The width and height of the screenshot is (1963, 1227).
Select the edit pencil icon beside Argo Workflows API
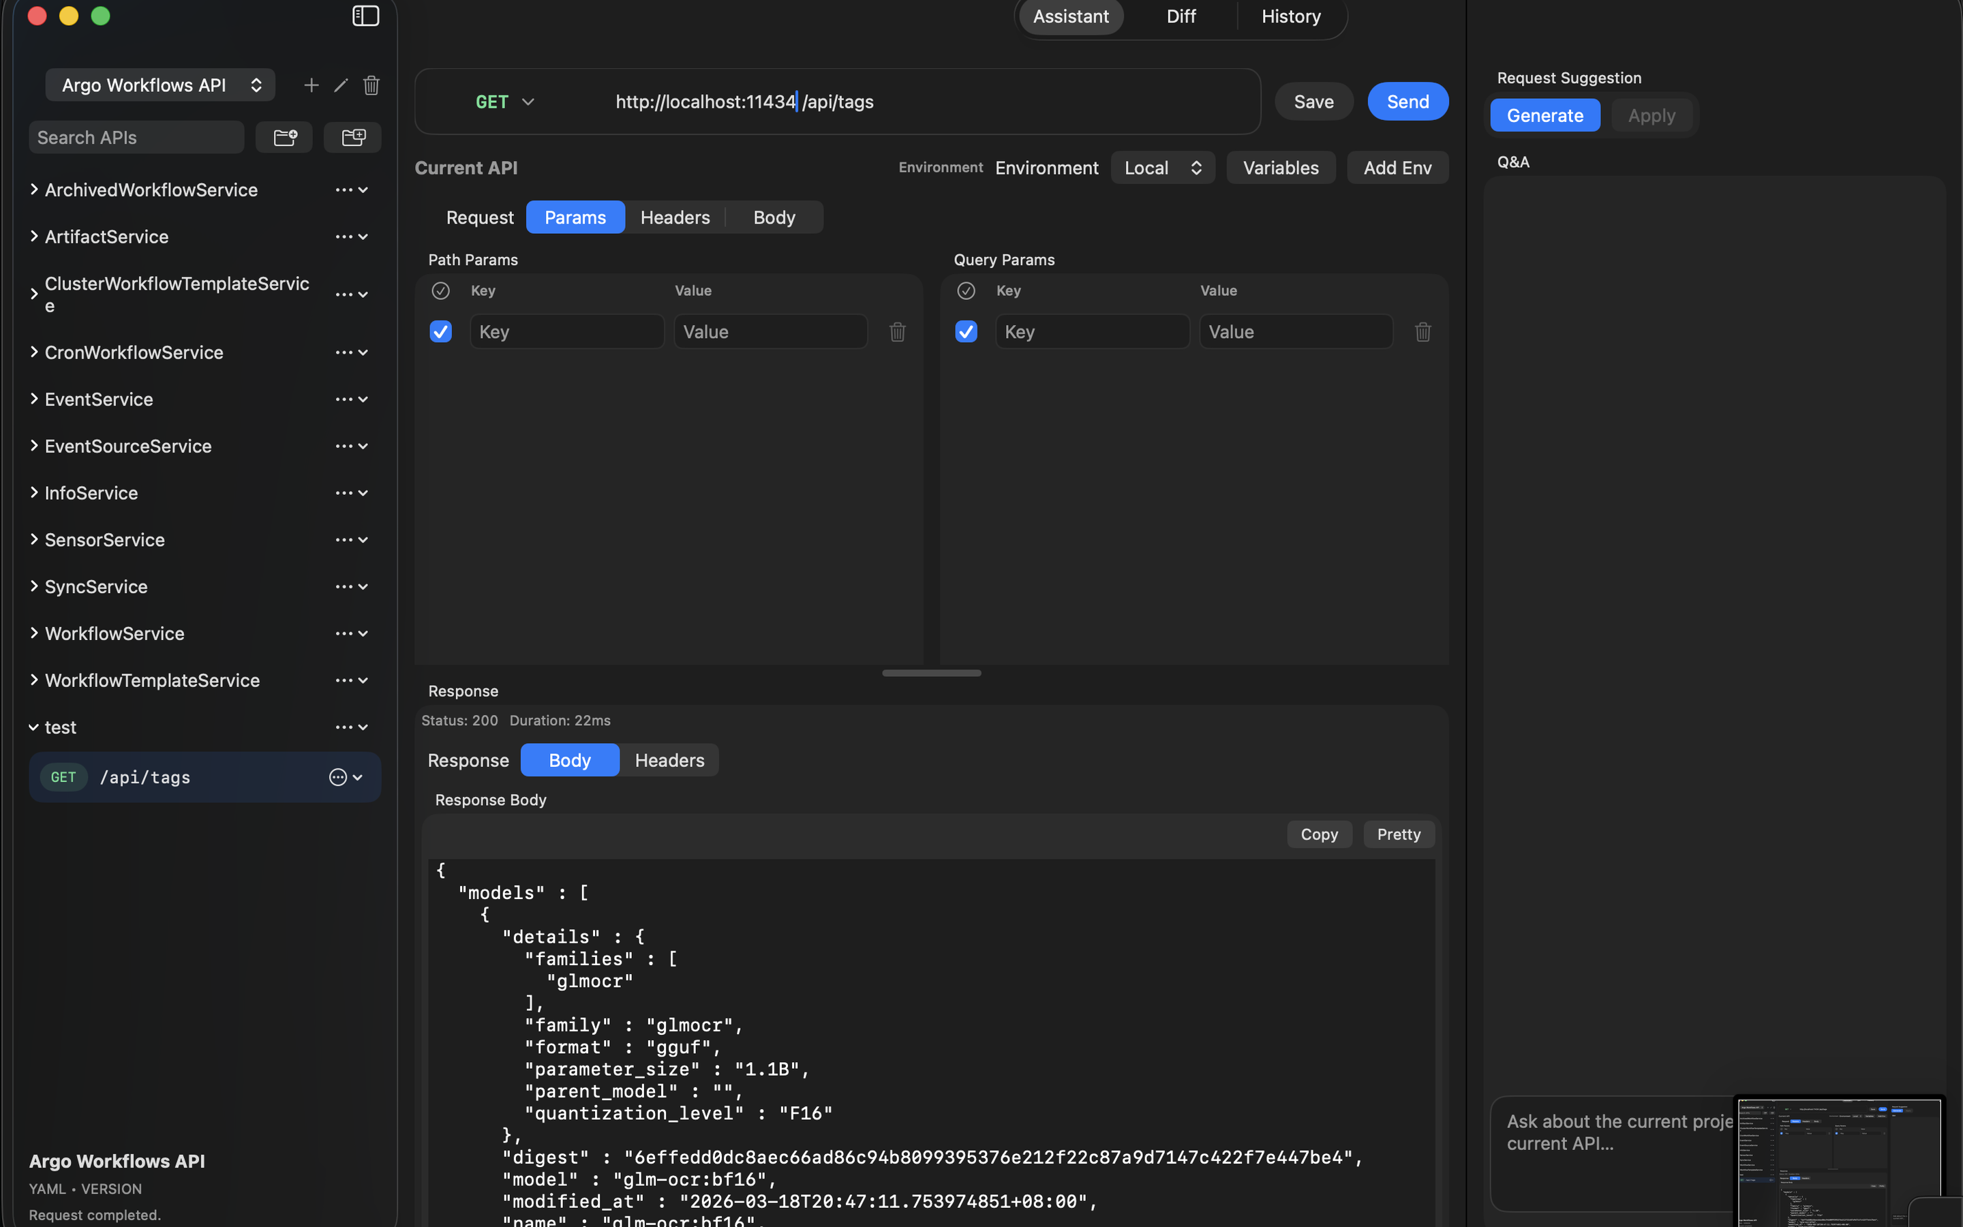[341, 85]
